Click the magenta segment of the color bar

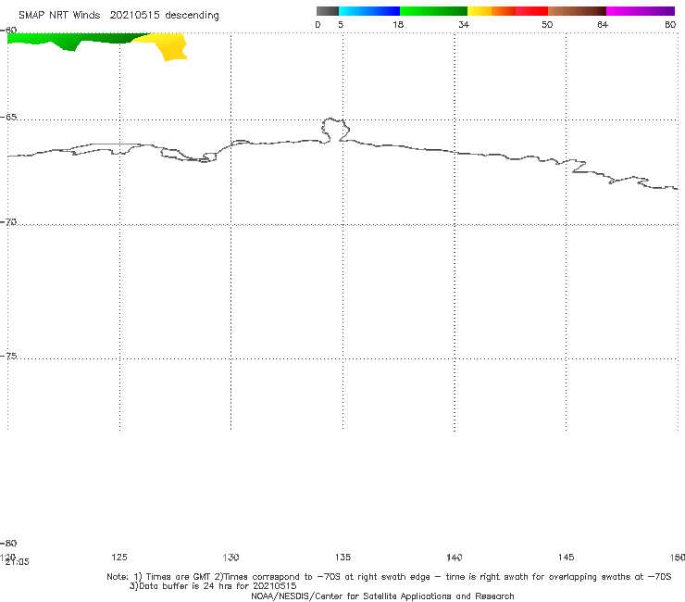(x=641, y=11)
